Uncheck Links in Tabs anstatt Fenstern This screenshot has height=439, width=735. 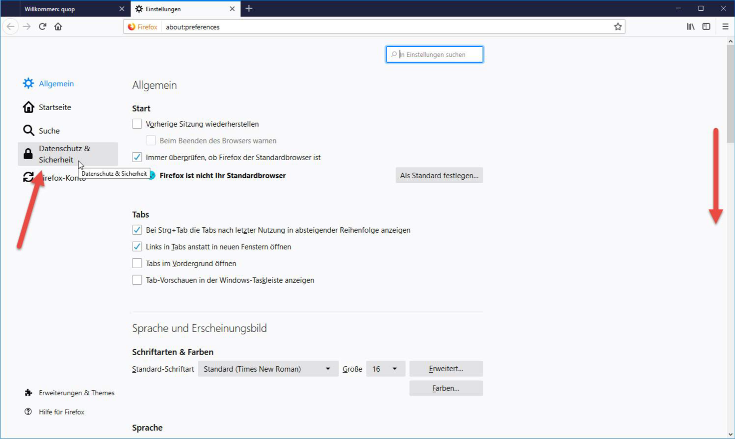pos(137,247)
